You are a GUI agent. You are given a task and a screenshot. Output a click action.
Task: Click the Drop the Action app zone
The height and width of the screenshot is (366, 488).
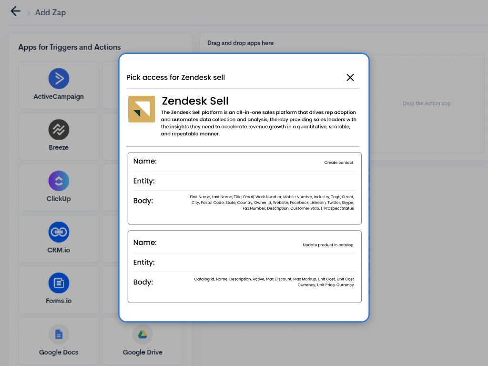tap(426, 103)
